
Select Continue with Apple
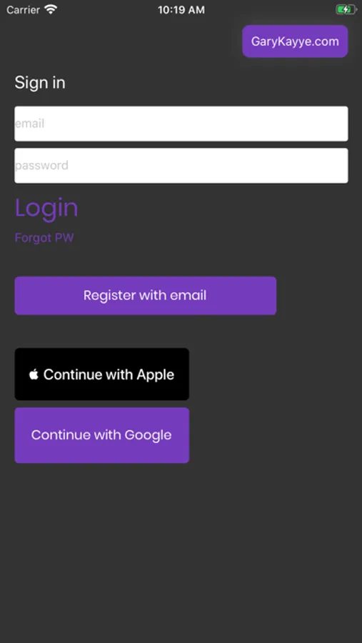coord(101,374)
